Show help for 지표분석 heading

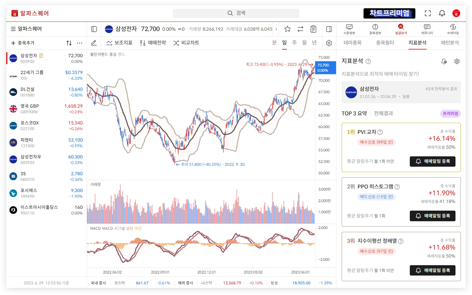pos(368,61)
